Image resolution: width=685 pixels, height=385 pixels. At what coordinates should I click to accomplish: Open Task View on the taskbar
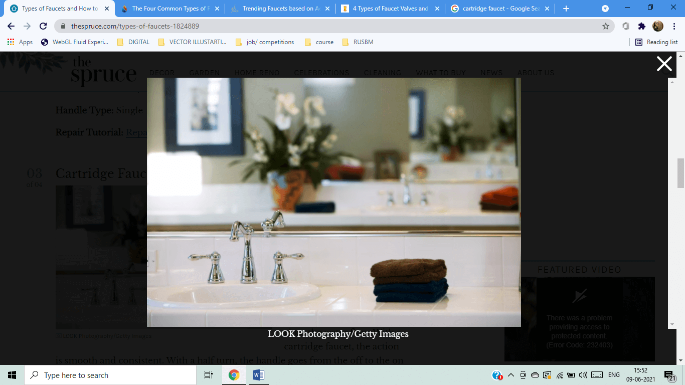[x=209, y=375]
